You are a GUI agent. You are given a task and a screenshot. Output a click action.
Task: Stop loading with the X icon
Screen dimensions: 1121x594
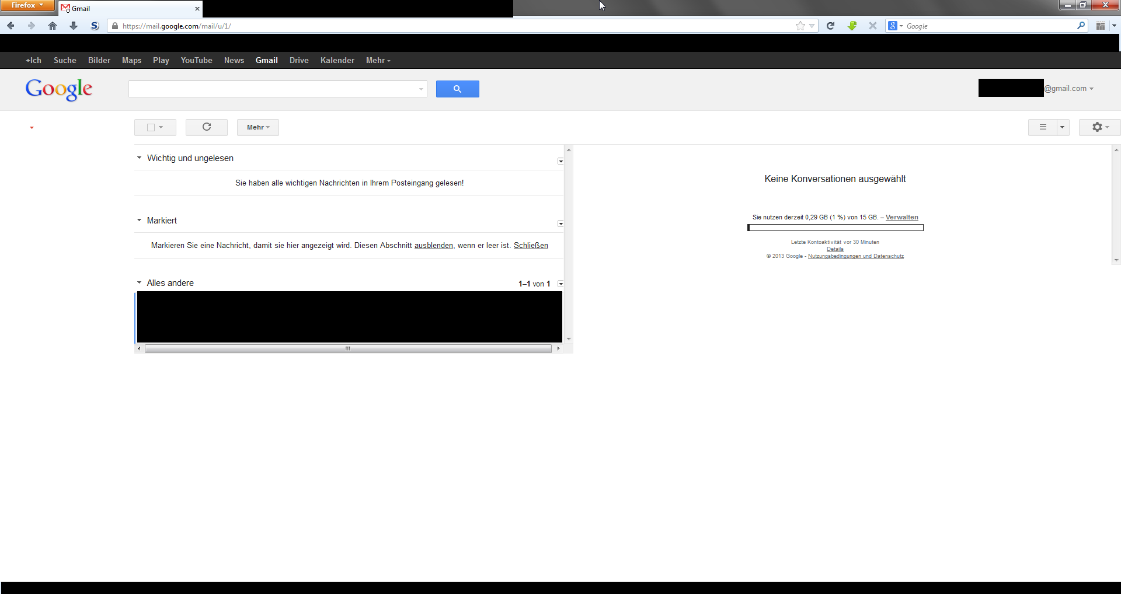tap(873, 26)
